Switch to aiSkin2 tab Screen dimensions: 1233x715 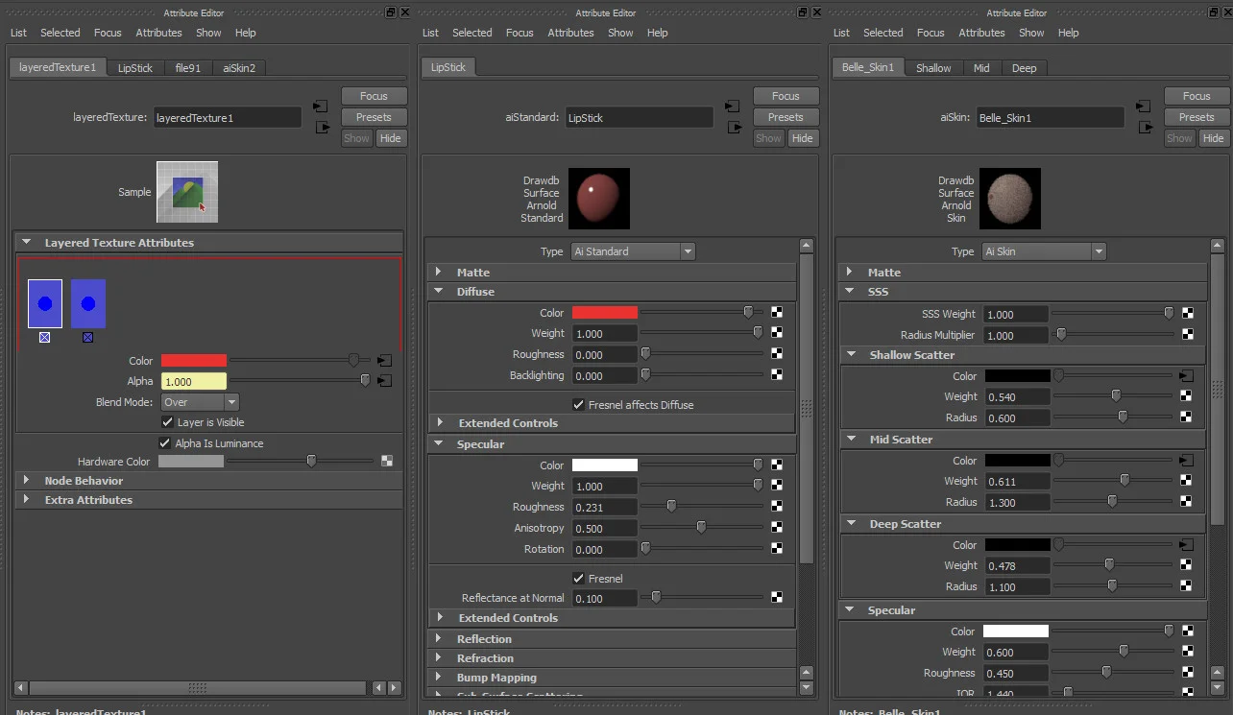239,68
